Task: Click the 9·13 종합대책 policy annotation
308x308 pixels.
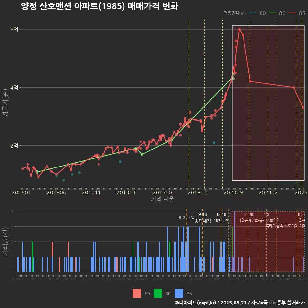Action: click(x=203, y=218)
